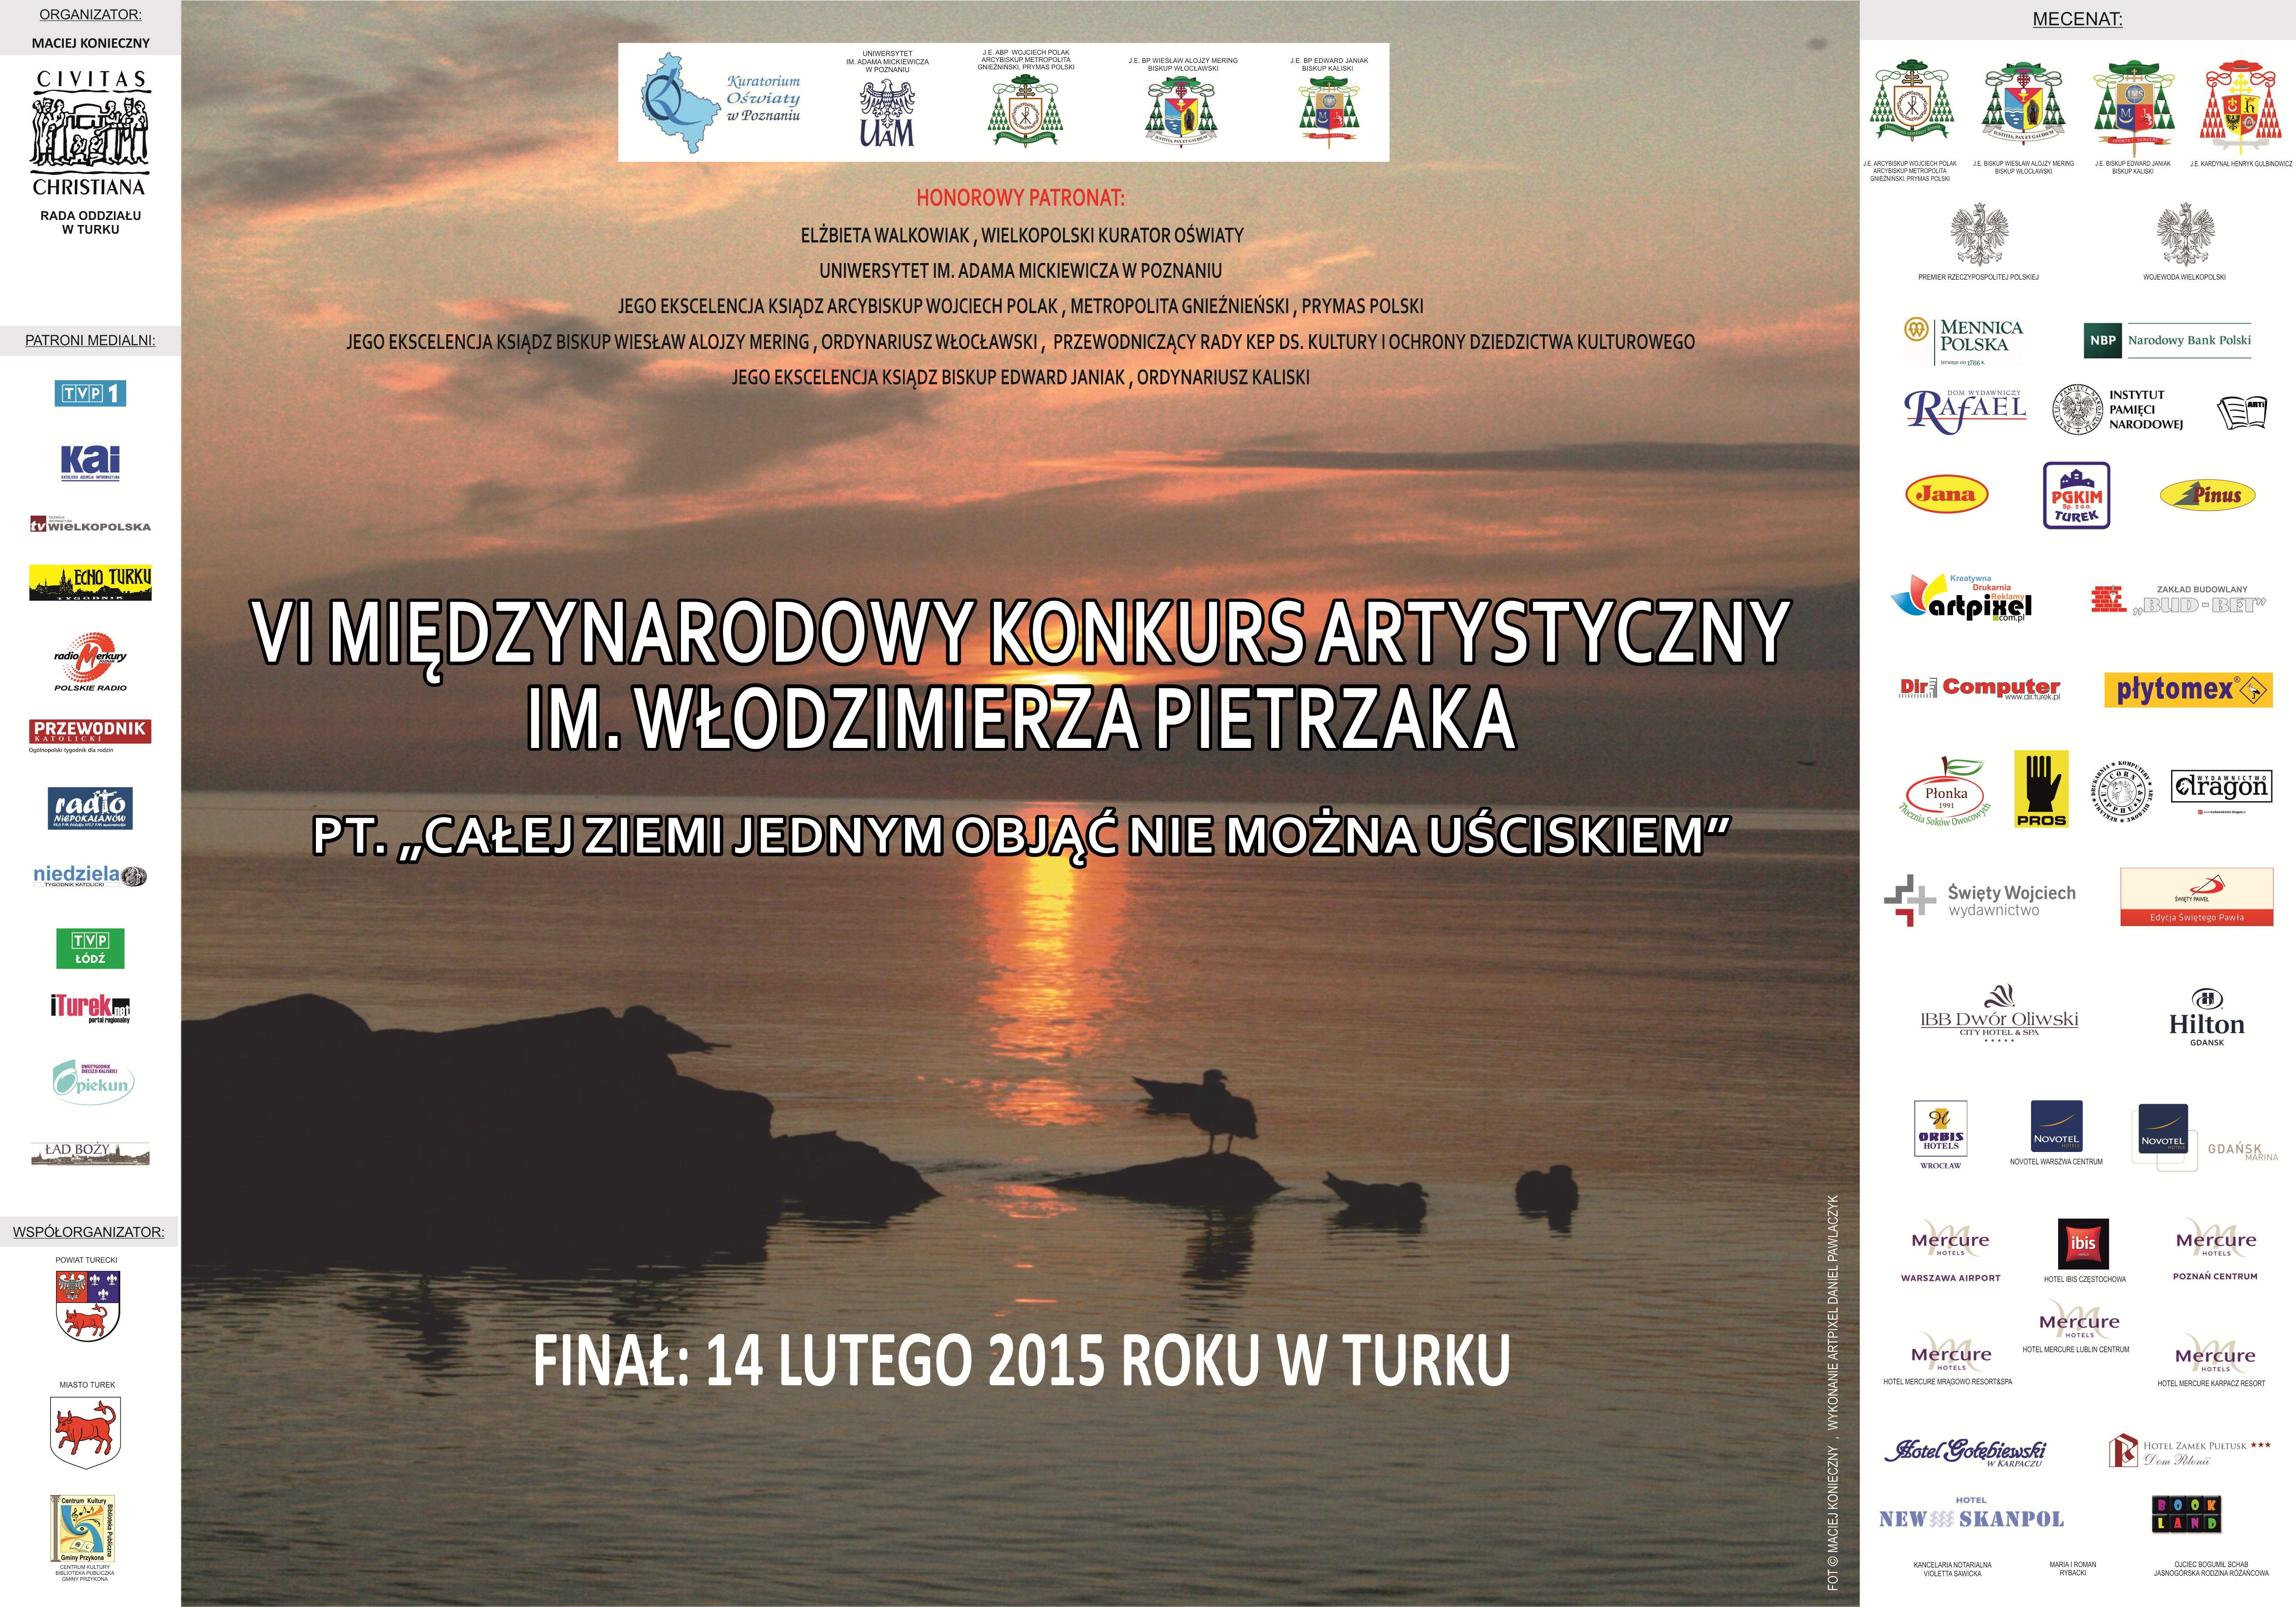Click the UAM university emblem
The image size is (2296, 1607).
(x=887, y=113)
